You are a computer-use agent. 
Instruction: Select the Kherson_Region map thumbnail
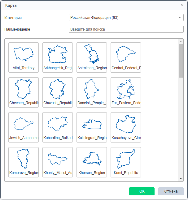pos(92,159)
